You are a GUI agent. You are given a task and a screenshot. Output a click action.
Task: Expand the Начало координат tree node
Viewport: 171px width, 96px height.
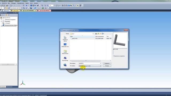point(1,19)
